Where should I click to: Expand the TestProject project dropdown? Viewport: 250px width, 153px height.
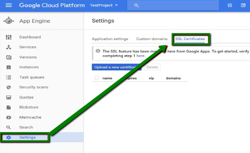[104, 5]
